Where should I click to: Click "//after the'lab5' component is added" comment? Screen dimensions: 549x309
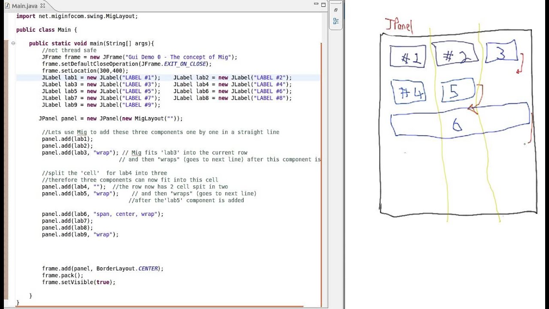tap(186, 201)
